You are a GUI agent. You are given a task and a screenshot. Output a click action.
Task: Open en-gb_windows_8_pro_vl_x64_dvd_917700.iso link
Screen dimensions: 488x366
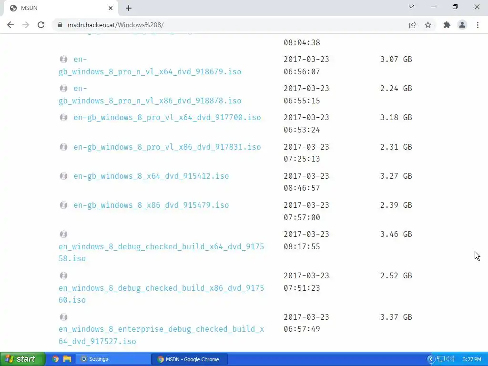167,117
